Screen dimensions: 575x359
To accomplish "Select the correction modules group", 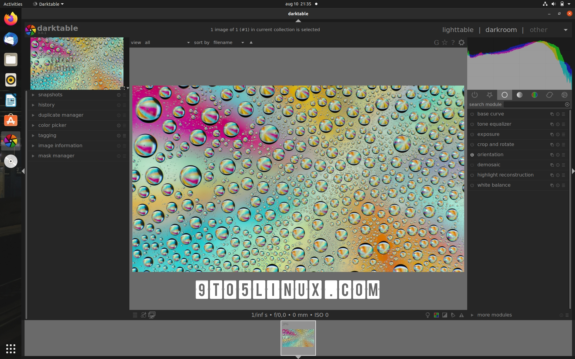I will tap(549, 95).
